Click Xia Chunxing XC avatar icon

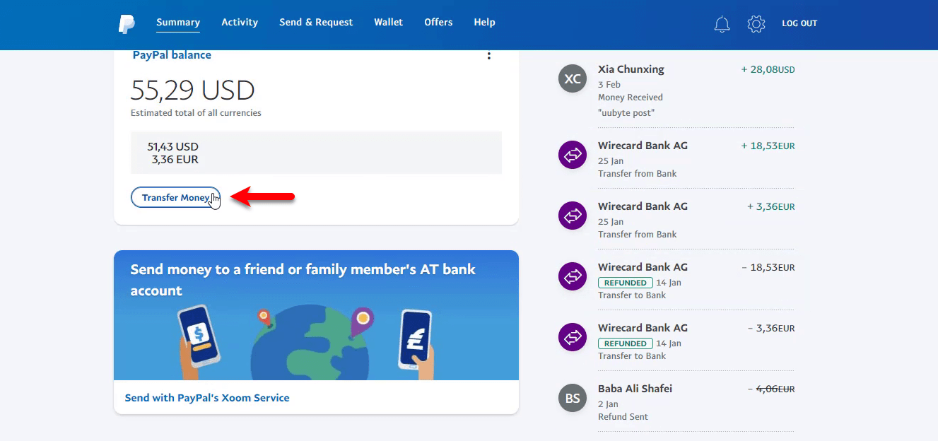tap(573, 78)
